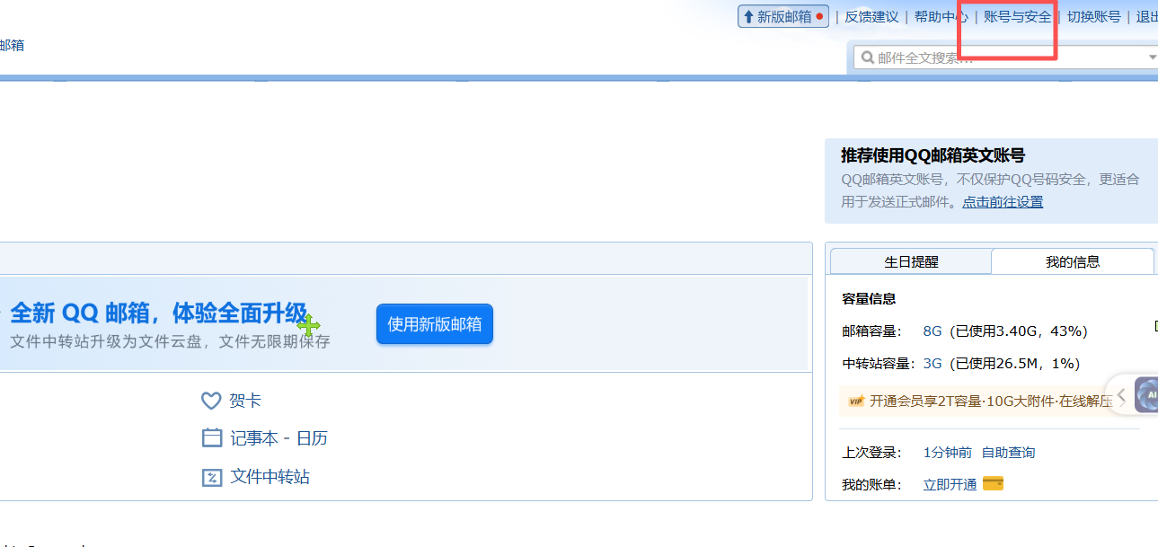Open the AI assistant floating icon
This screenshot has height=547, width=1158.
click(1147, 395)
